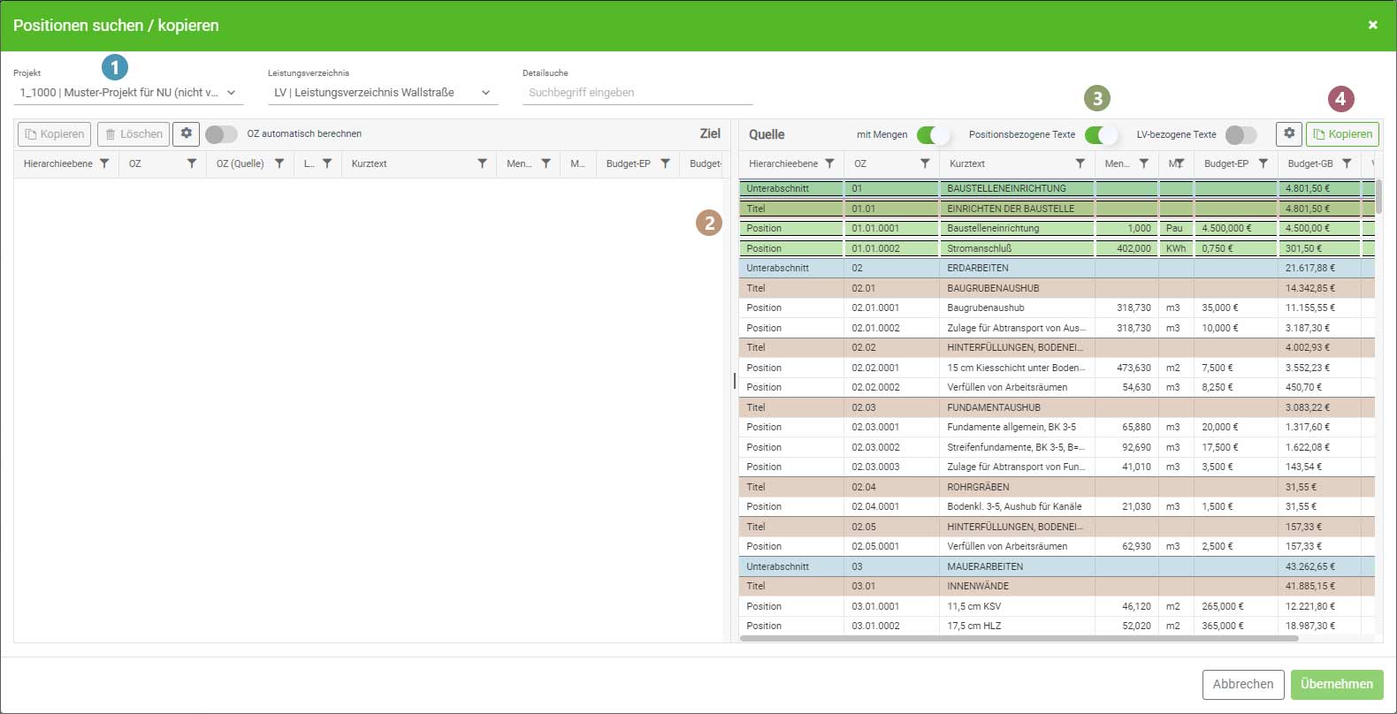The width and height of the screenshot is (1397, 714).
Task: Toggle the mit Mengen switch
Action: [933, 135]
